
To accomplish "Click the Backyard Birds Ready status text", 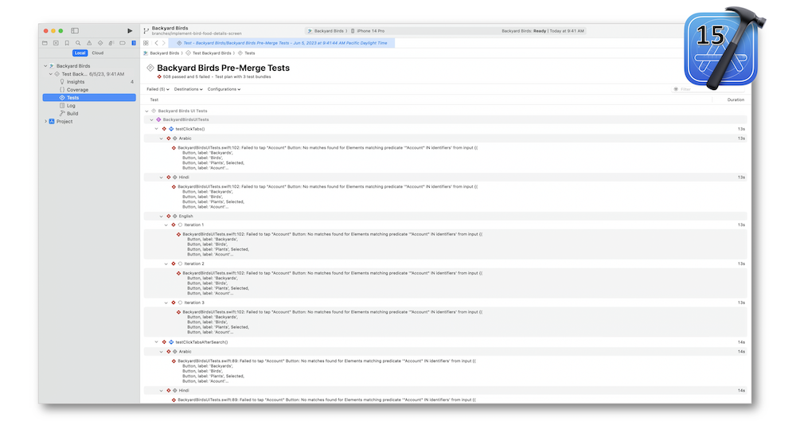I will pos(543,31).
